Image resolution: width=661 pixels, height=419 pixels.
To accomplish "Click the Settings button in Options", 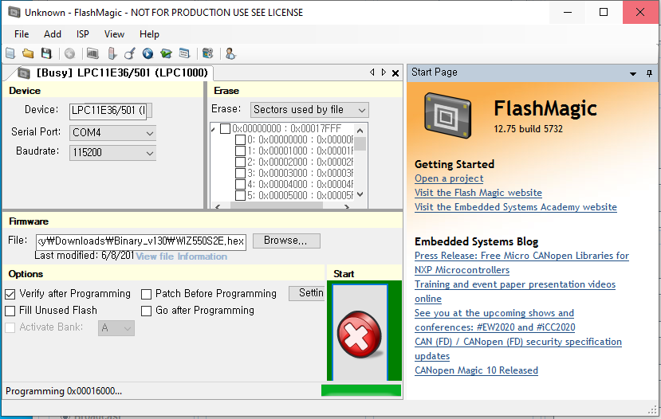I will [307, 293].
